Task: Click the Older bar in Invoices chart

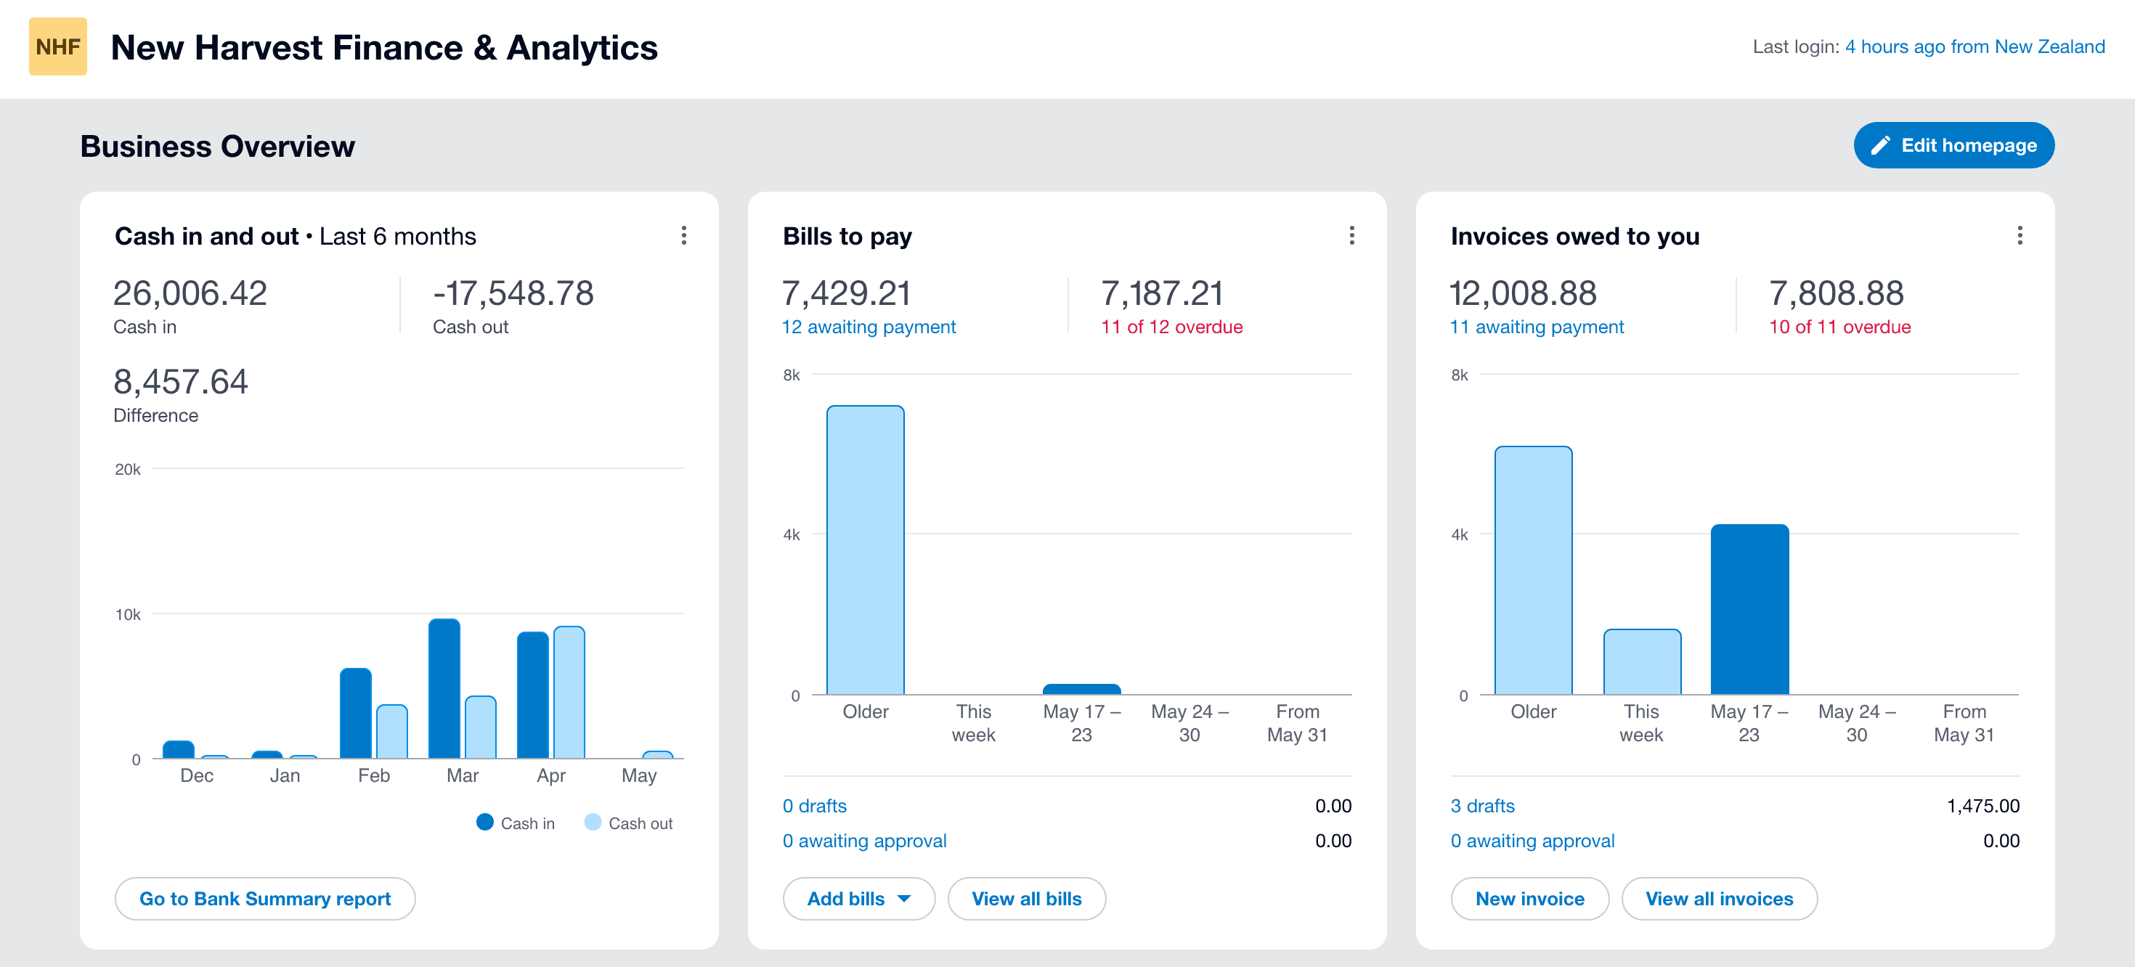Action: [x=1533, y=570]
